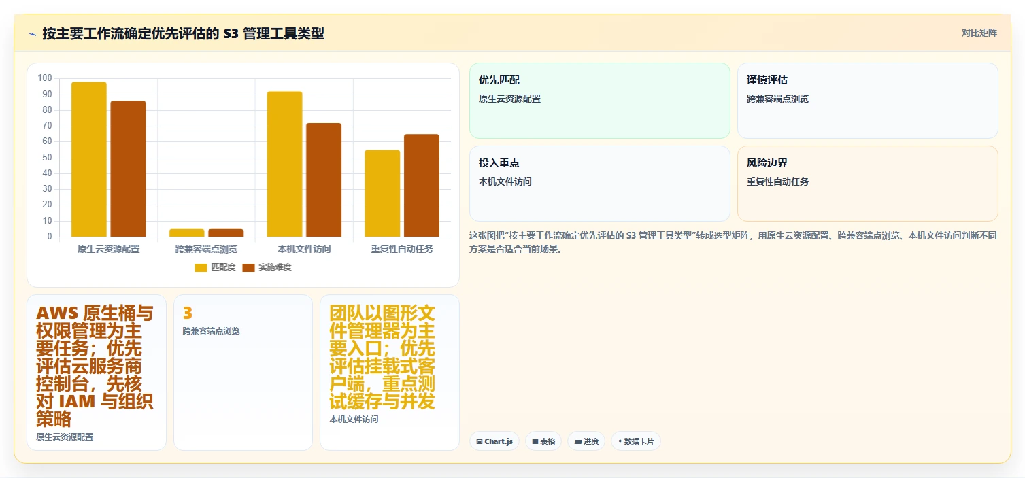Select the short 实施难度 bar for 跨兼容端点浏览

point(226,233)
